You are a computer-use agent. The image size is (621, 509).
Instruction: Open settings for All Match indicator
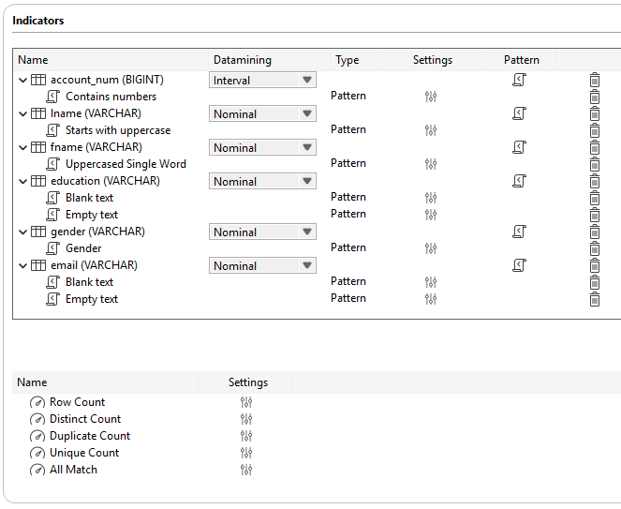(x=246, y=471)
